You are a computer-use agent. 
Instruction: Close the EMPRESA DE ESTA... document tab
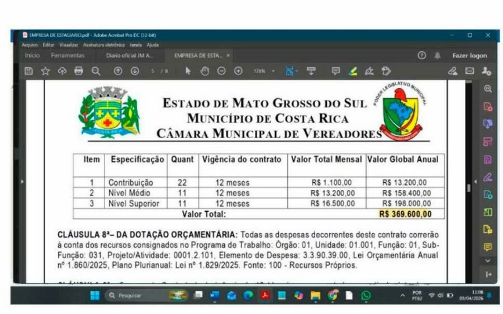pyautogui.click(x=228, y=55)
